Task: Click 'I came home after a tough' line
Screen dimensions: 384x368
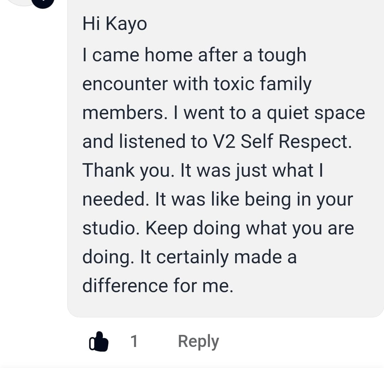Action: pyautogui.click(x=194, y=55)
